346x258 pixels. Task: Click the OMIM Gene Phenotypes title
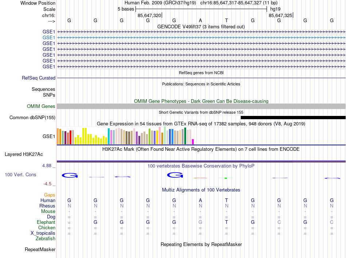click(x=201, y=101)
